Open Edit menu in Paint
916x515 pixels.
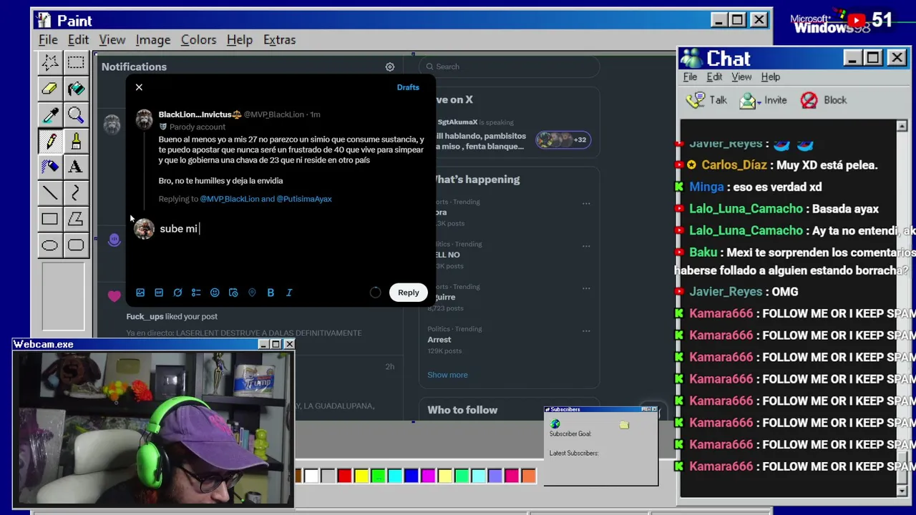click(x=78, y=40)
